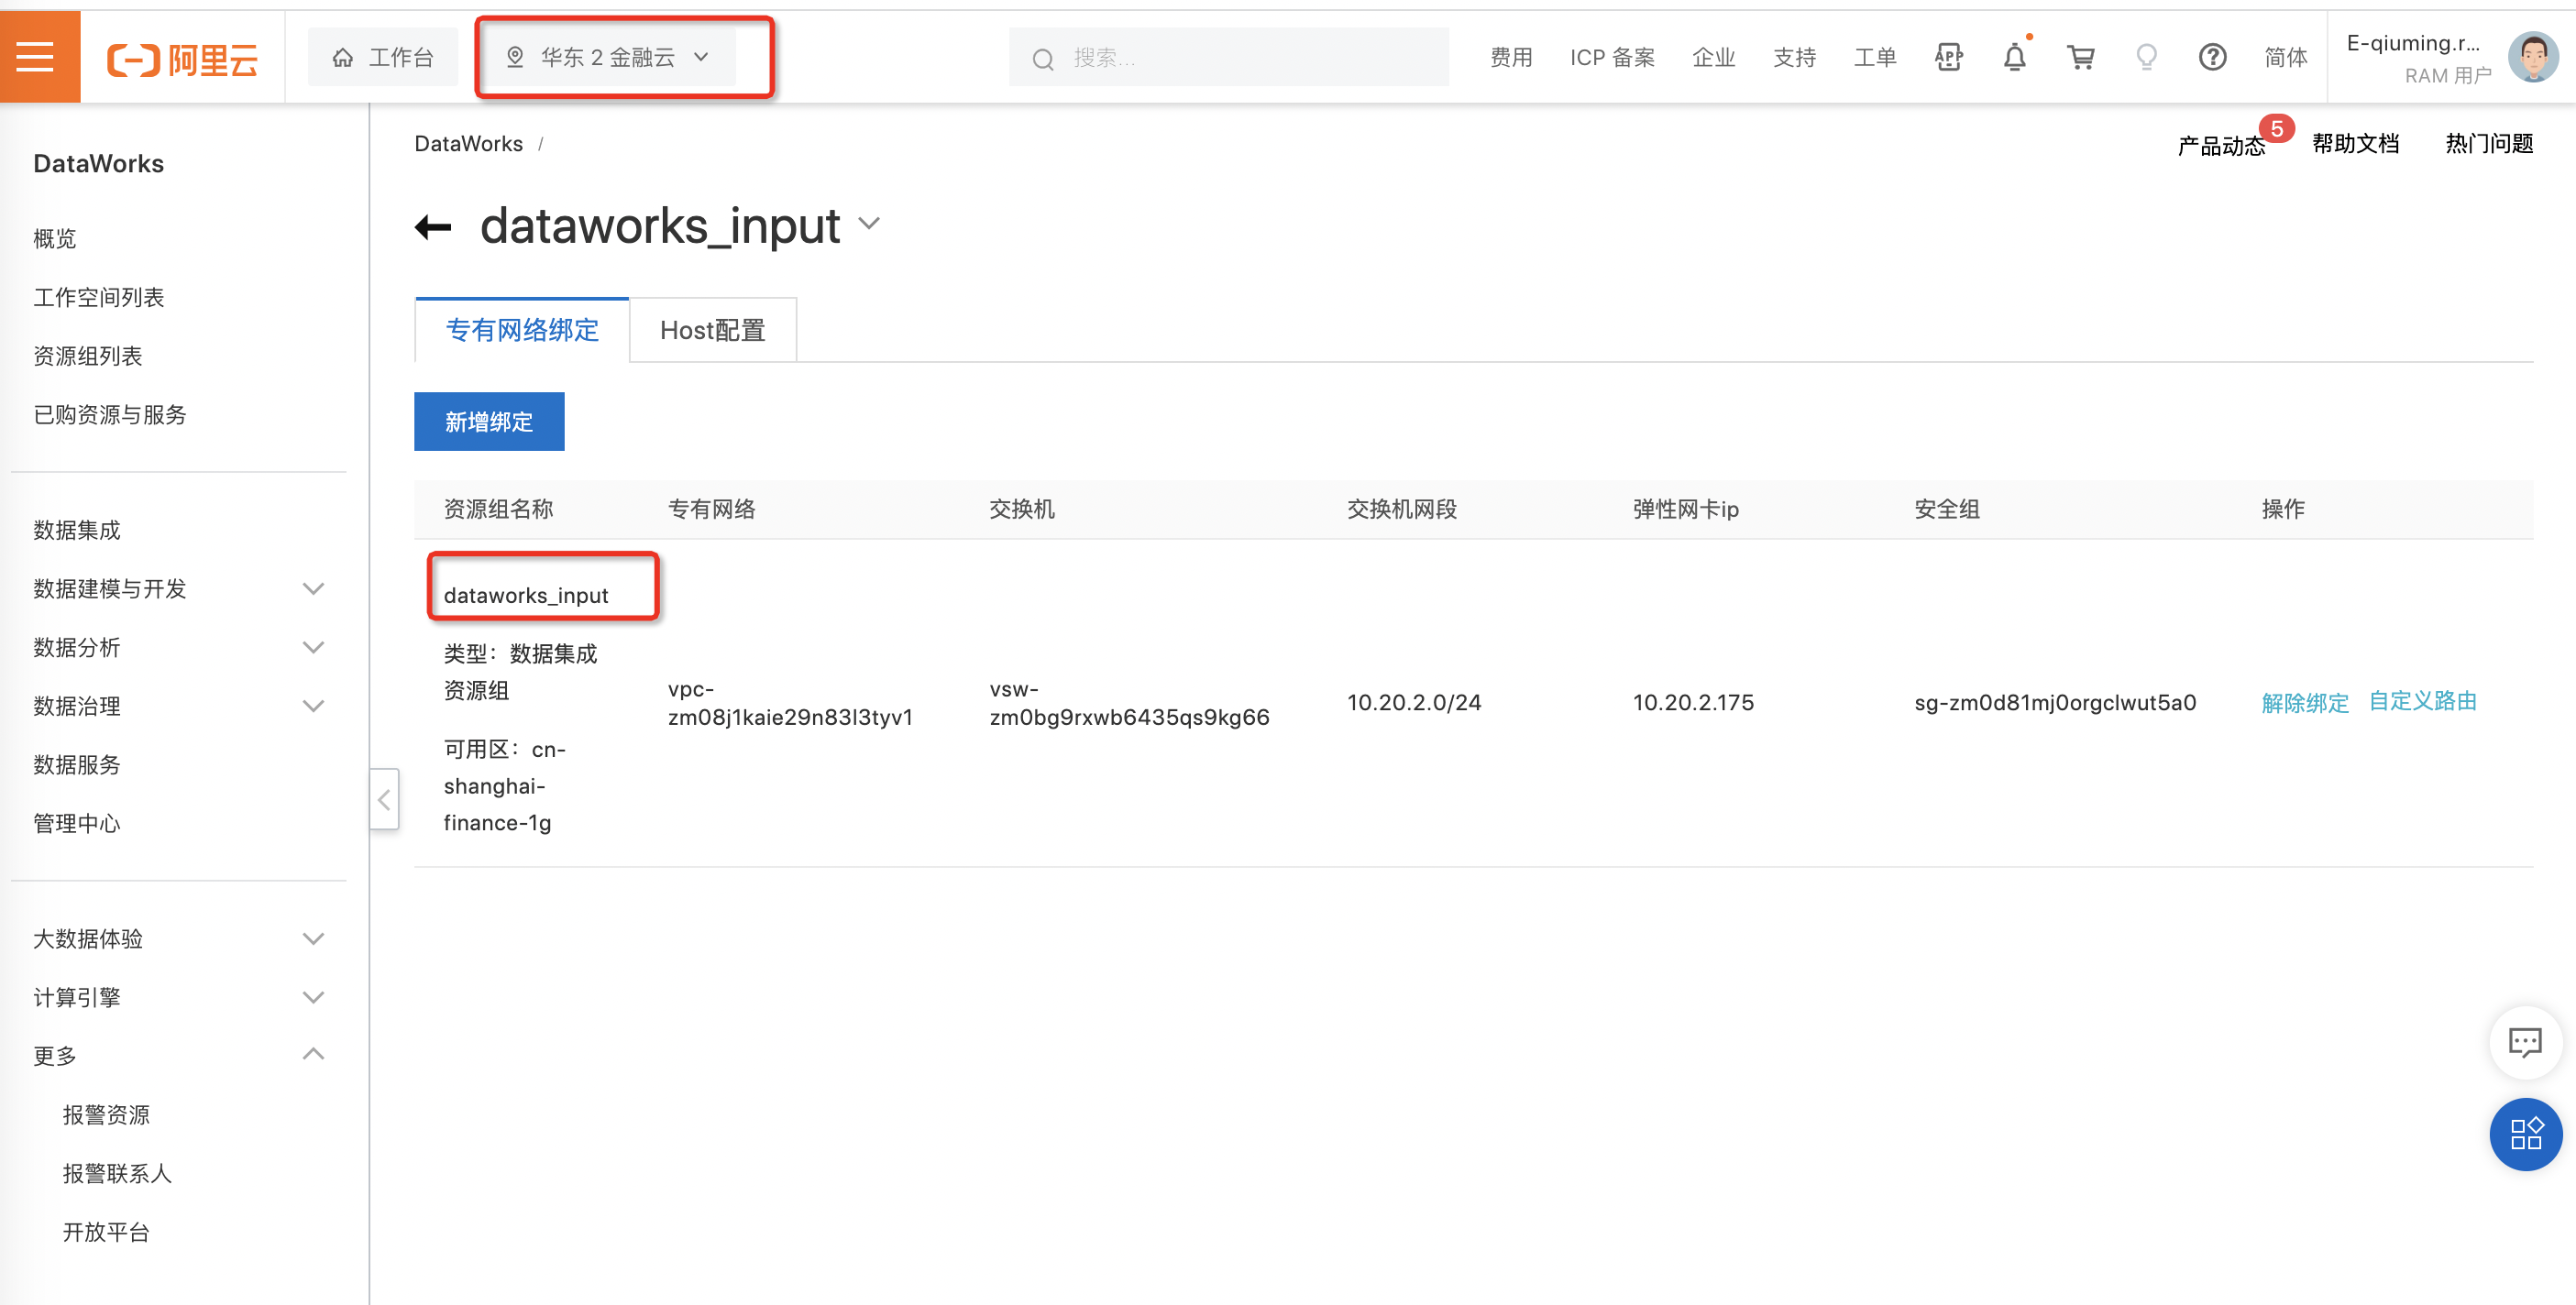This screenshot has width=2576, height=1305.
Task: Open 数据服务 in the sidebar
Action: click(77, 765)
